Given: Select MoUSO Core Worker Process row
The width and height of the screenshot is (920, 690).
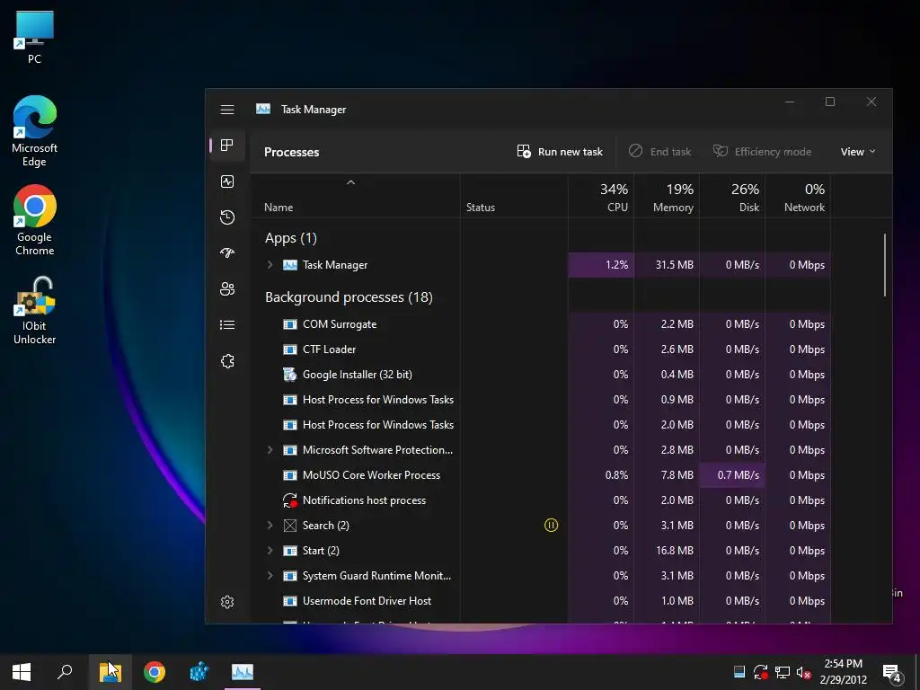Looking at the screenshot, I should click(540, 475).
